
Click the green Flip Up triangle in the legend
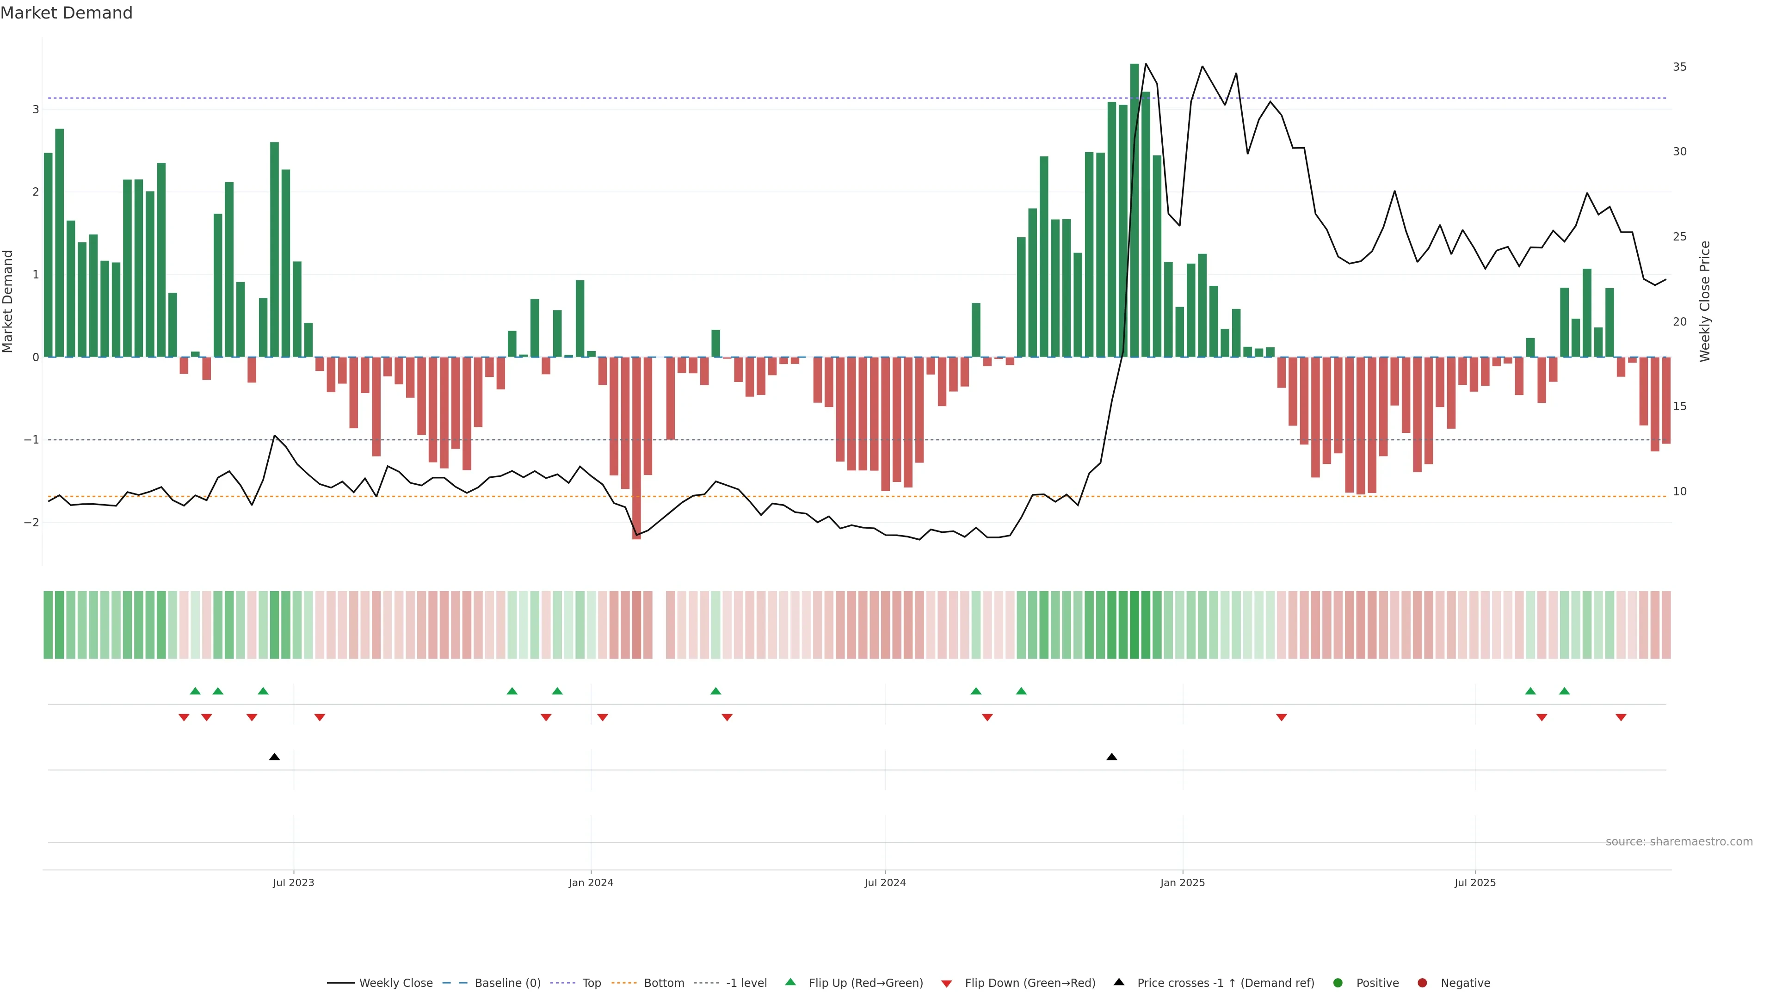tap(790, 982)
